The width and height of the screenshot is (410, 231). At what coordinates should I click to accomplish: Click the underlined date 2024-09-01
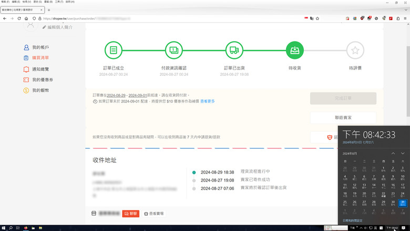click(138, 95)
